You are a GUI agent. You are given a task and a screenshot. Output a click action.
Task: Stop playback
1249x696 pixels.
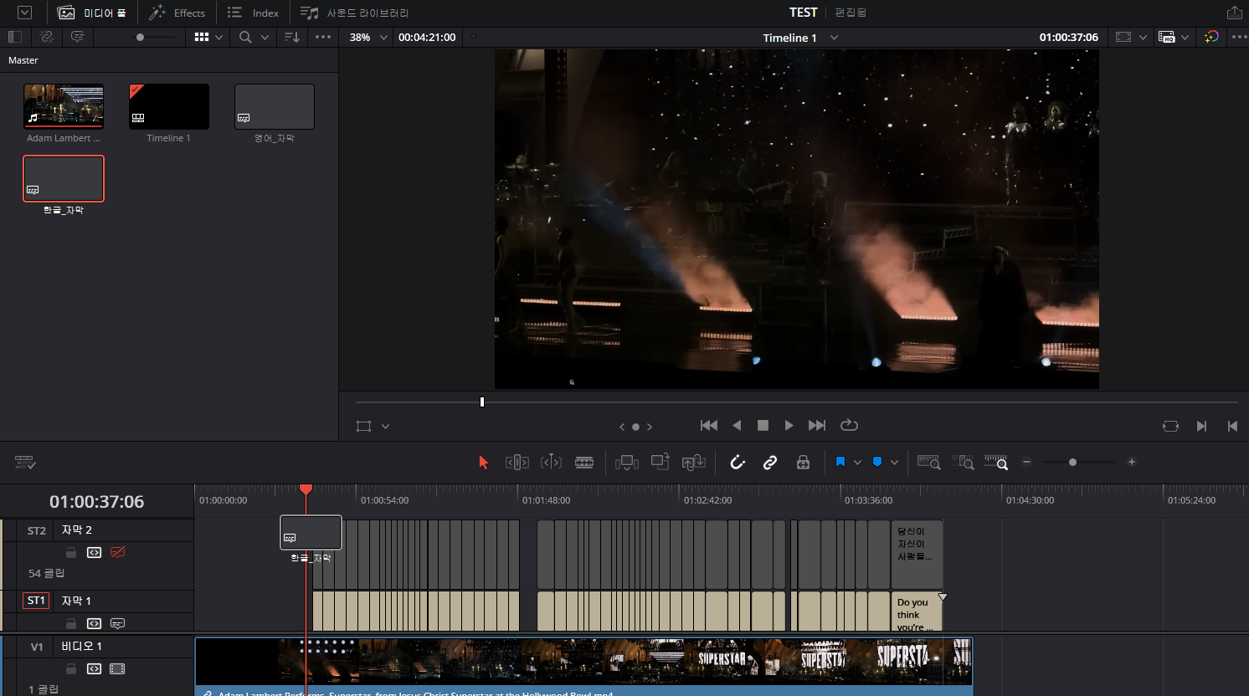pos(763,425)
